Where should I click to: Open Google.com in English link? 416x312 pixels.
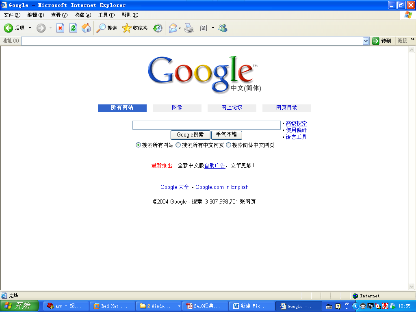point(222,187)
